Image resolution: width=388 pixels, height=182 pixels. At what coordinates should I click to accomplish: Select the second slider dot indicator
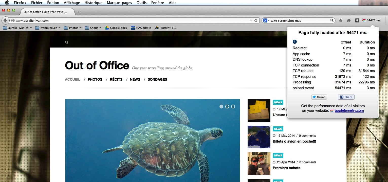pos(227,107)
